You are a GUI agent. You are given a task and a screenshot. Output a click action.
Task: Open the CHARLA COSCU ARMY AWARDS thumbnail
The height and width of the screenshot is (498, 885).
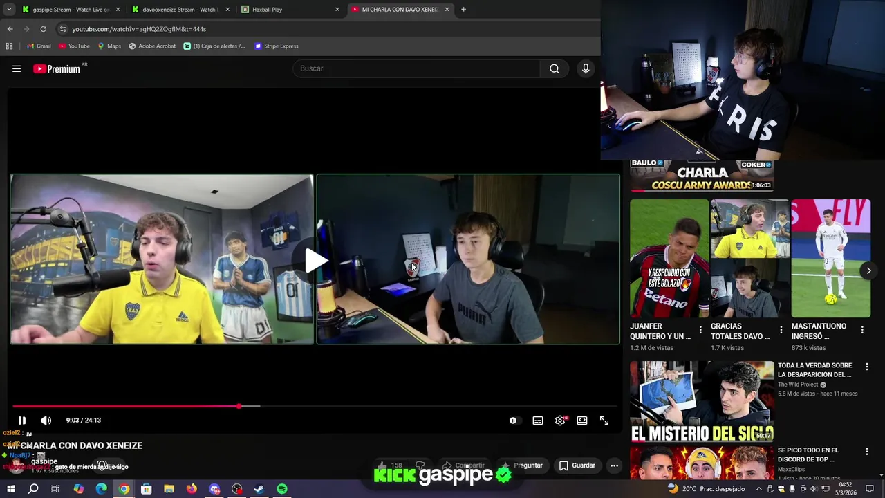point(702,176)
